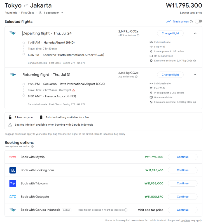The height and width of the screenshot is (223, 208).
Task: Click info icon after departing Emissions estimate
Action: 195,61
